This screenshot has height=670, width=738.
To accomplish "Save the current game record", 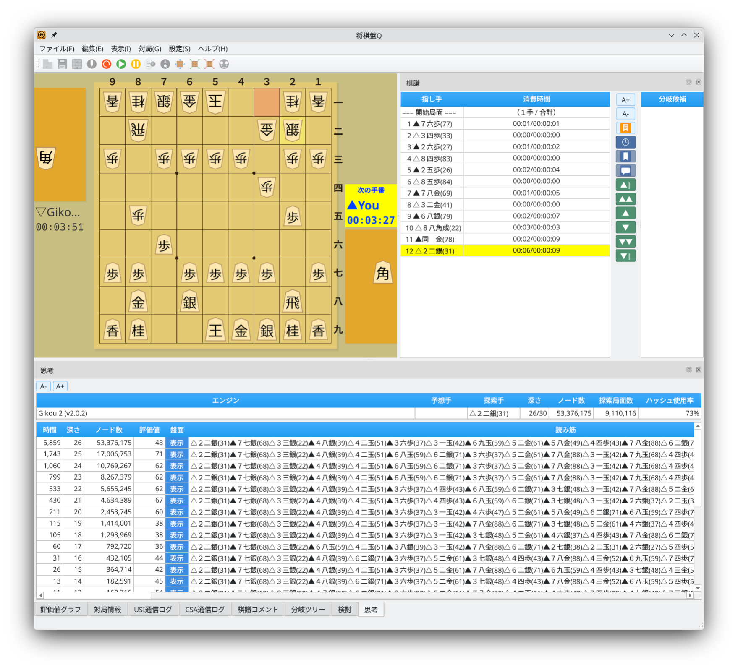I will (x=62, y=64).
